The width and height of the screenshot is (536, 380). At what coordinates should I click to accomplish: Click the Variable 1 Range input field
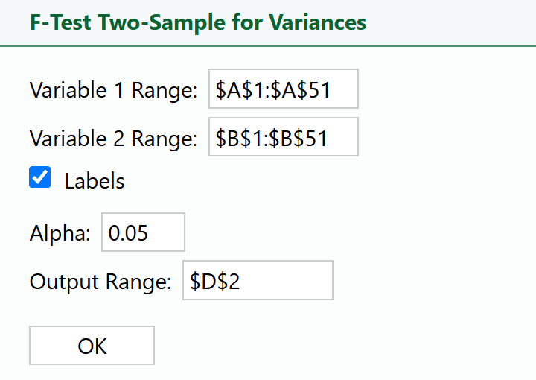(284, 89)
